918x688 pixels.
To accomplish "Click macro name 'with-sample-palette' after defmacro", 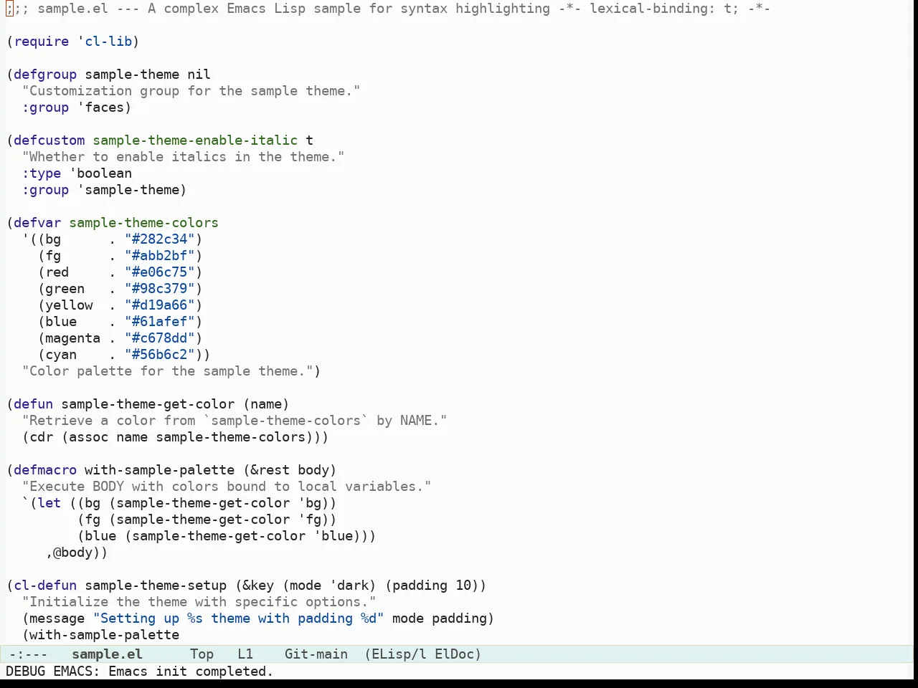I will pyautogui.click(x=159, y=470).
